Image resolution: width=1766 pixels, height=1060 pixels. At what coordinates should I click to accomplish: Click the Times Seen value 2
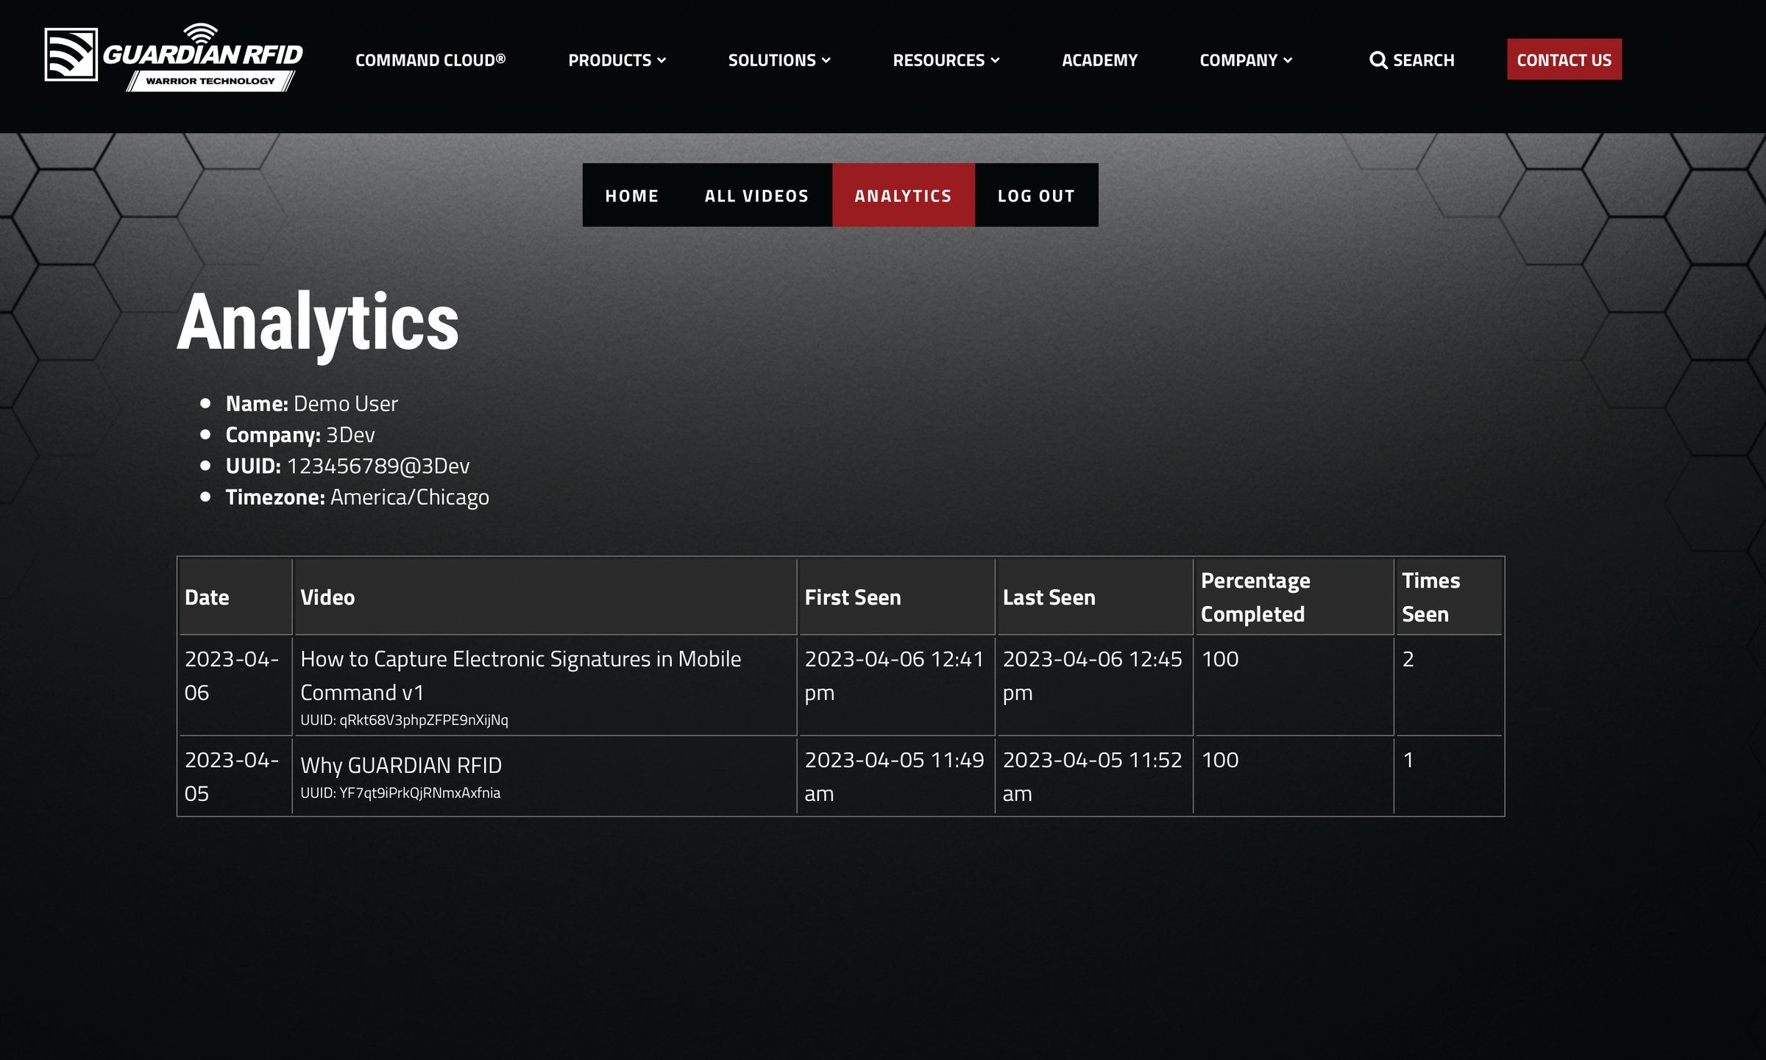pyautogui.click(x=1408, y=659)
